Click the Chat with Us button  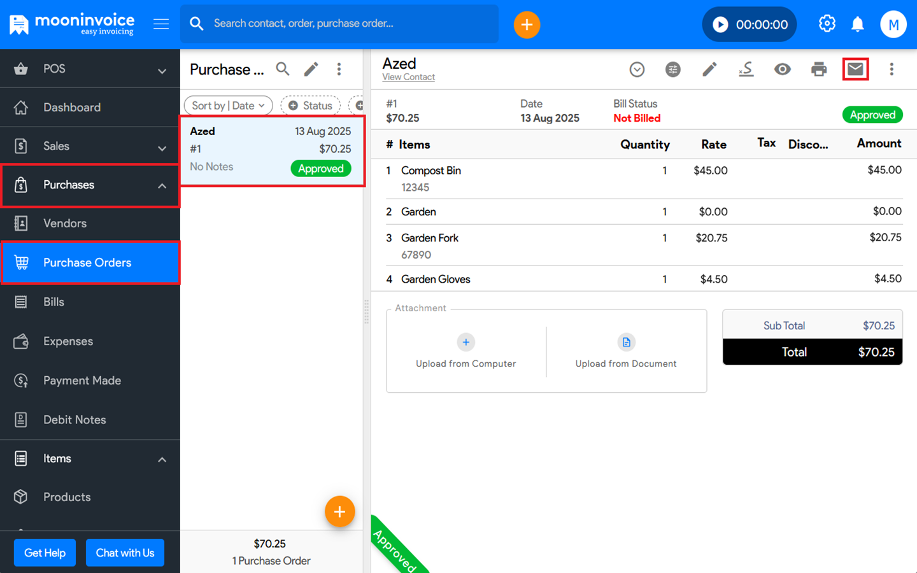coord(125,553)
